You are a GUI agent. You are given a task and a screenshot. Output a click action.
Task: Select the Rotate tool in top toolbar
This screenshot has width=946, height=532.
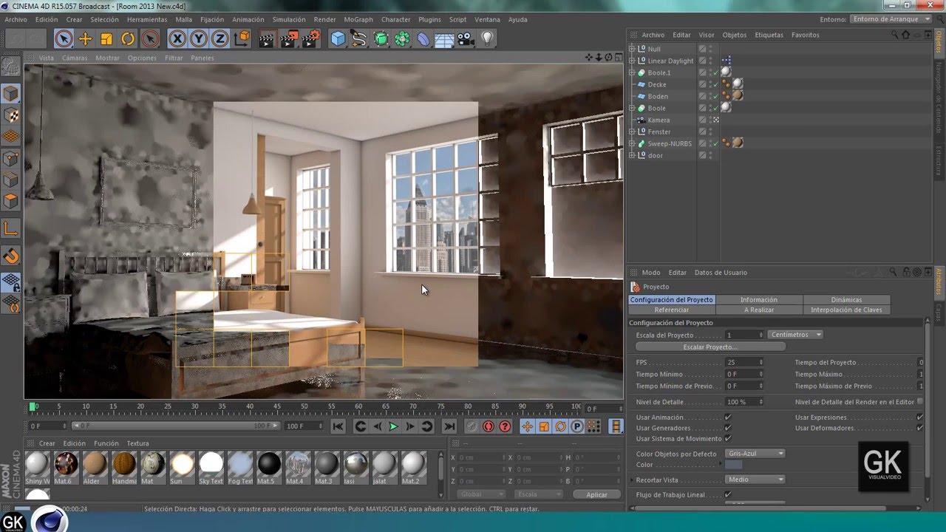[128, 39]
